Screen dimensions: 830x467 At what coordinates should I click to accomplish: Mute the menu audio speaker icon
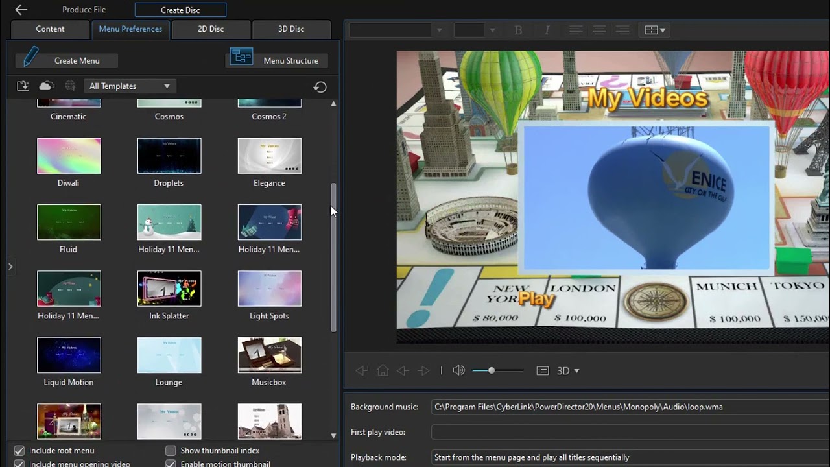(x=458, y=370)
